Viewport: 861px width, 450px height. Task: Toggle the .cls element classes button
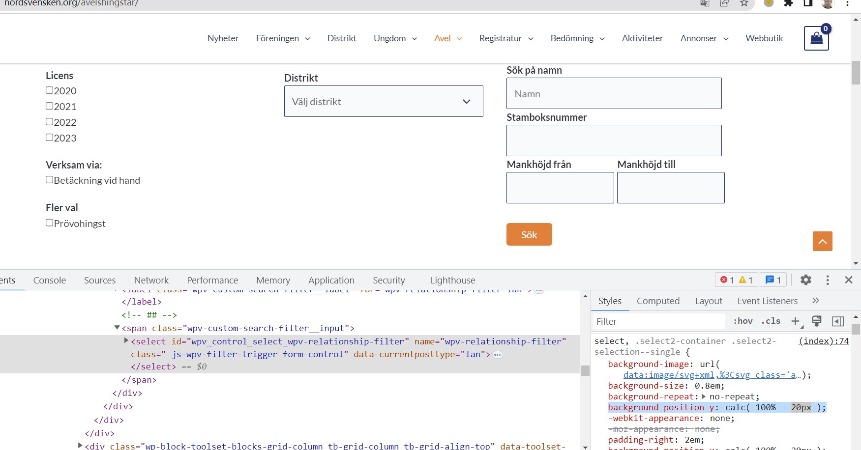771,321
